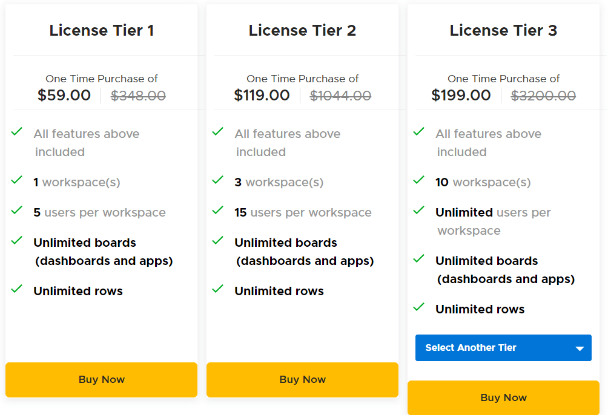
Task: Click the checkmark beside 5 users per workspace
Action: pyautogui.click(x=17, y=210)
